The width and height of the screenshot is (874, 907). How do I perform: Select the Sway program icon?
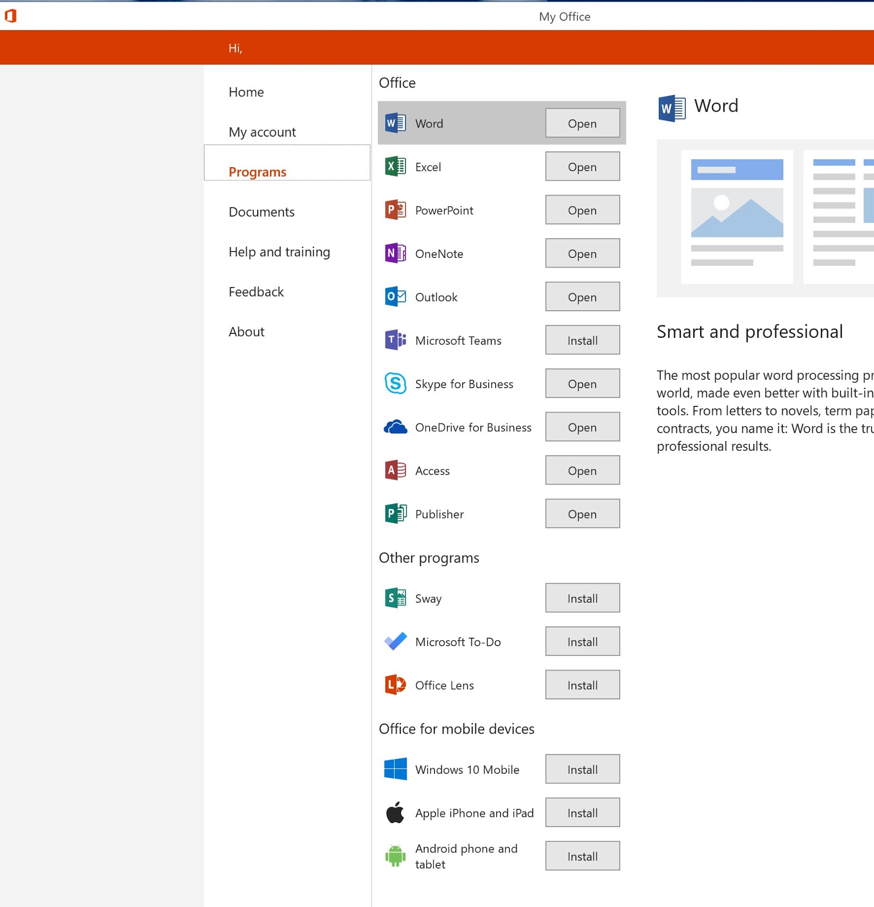[x=395, y=598]
